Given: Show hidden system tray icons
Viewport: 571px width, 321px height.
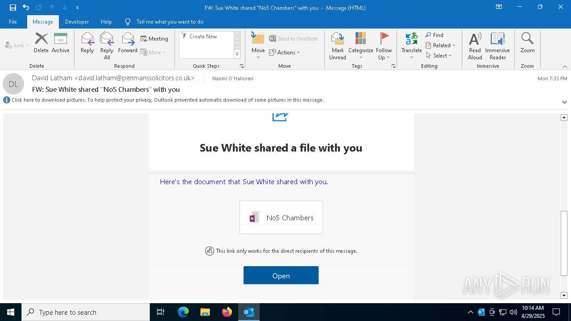Looking at the screenshot, I should (x=470, y=312).
